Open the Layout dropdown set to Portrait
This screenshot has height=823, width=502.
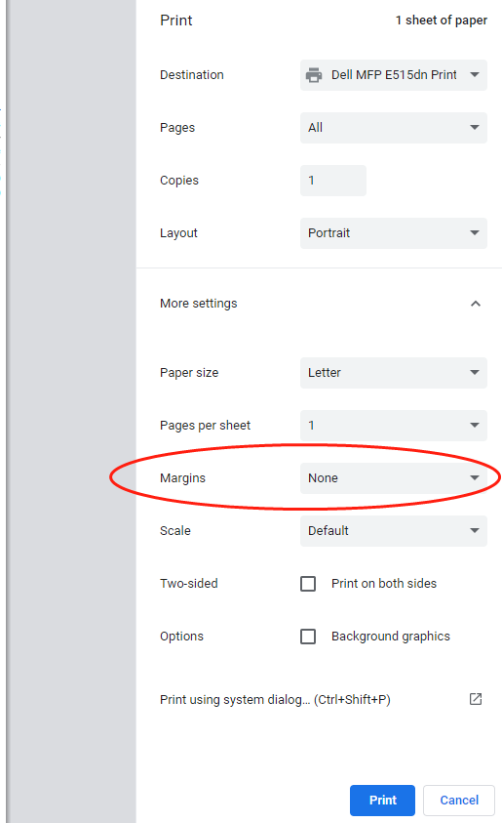click(394, 233)
